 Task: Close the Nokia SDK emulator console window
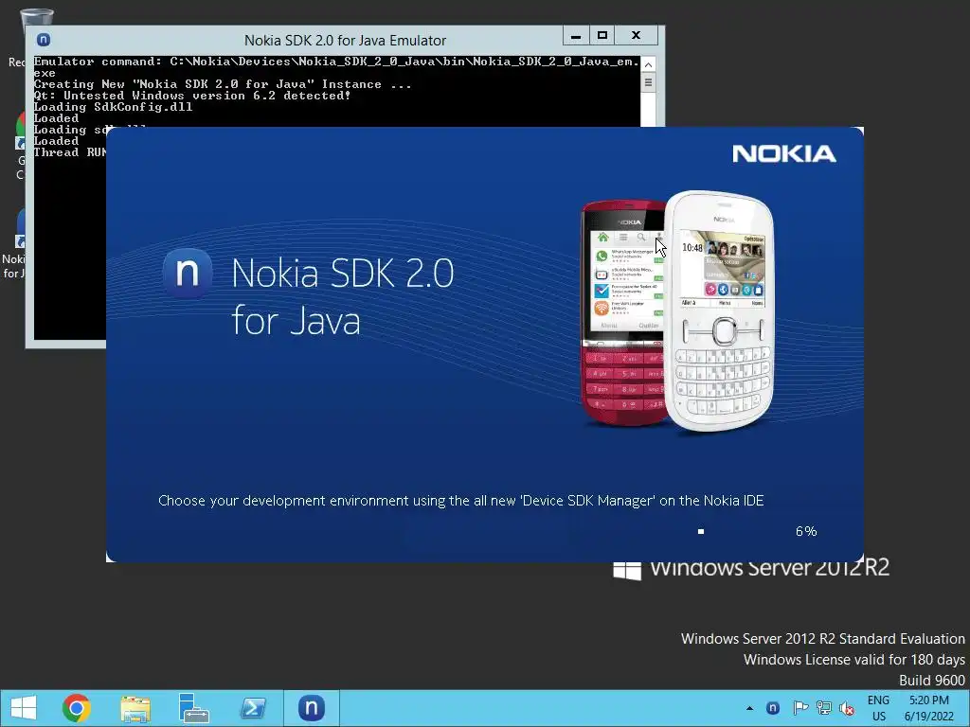(636, 35)
